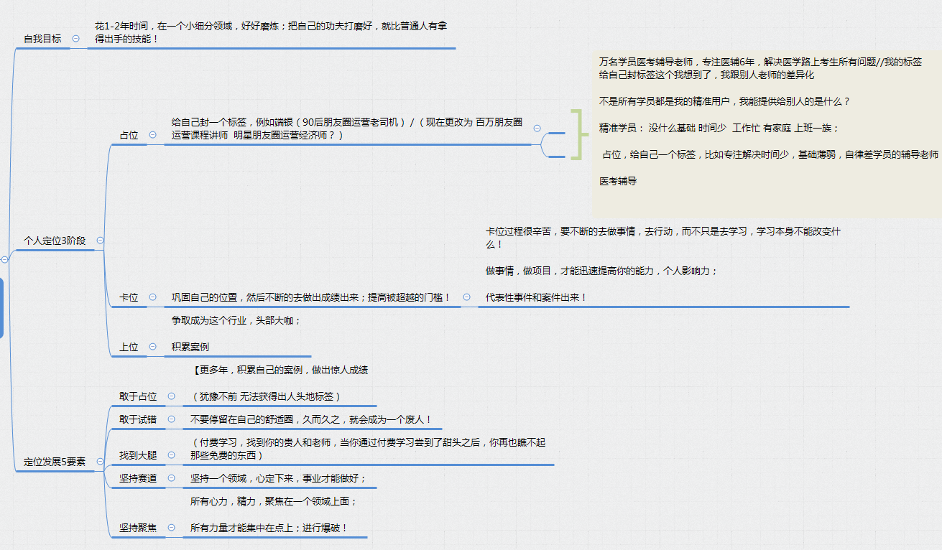Select the 占位 topic label
Image resolution: width=942 pixels, height=550 pixels.
pyautogui.click(x=129, y=135)
